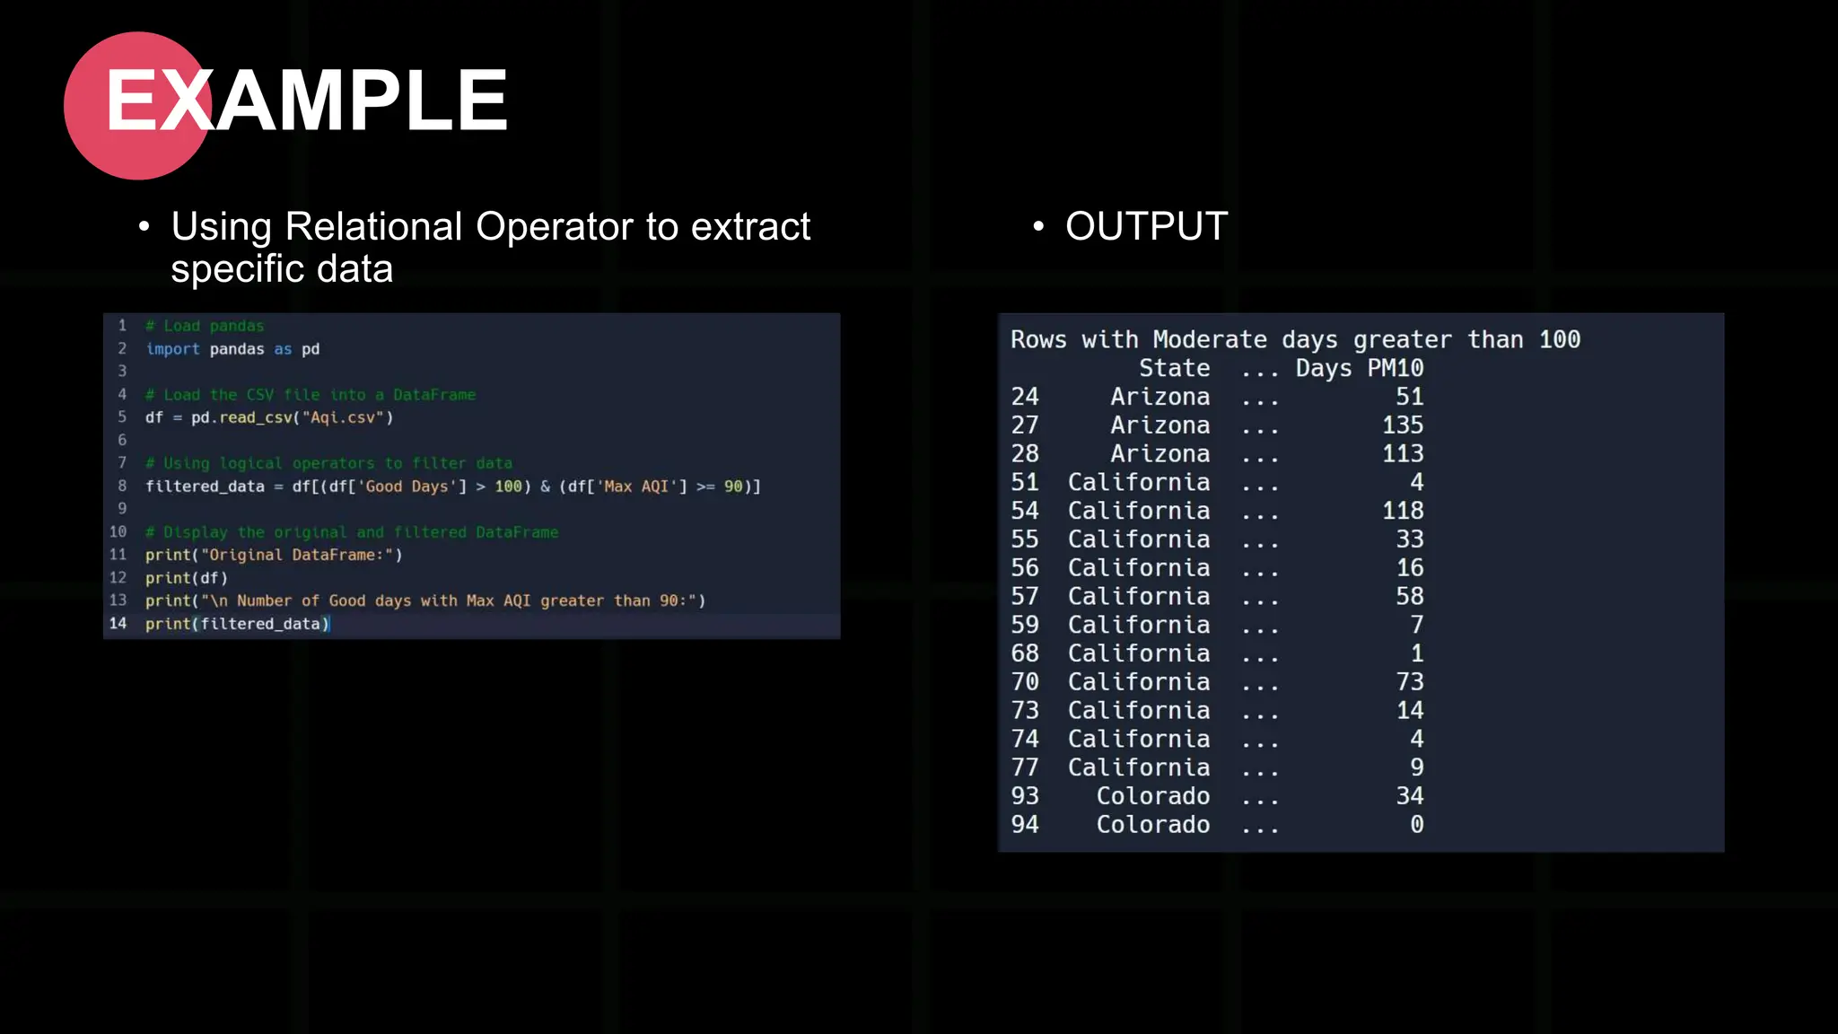Click output row 54 California value 118

pos(1402,511)
